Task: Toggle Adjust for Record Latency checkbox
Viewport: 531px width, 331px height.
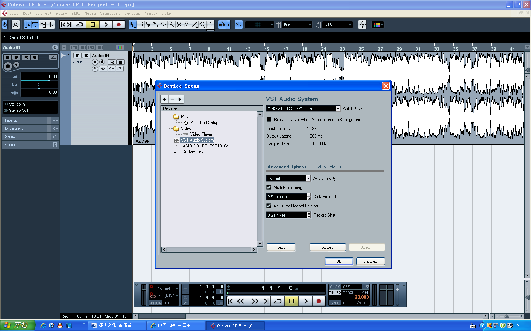Action: tap(269, 206)
